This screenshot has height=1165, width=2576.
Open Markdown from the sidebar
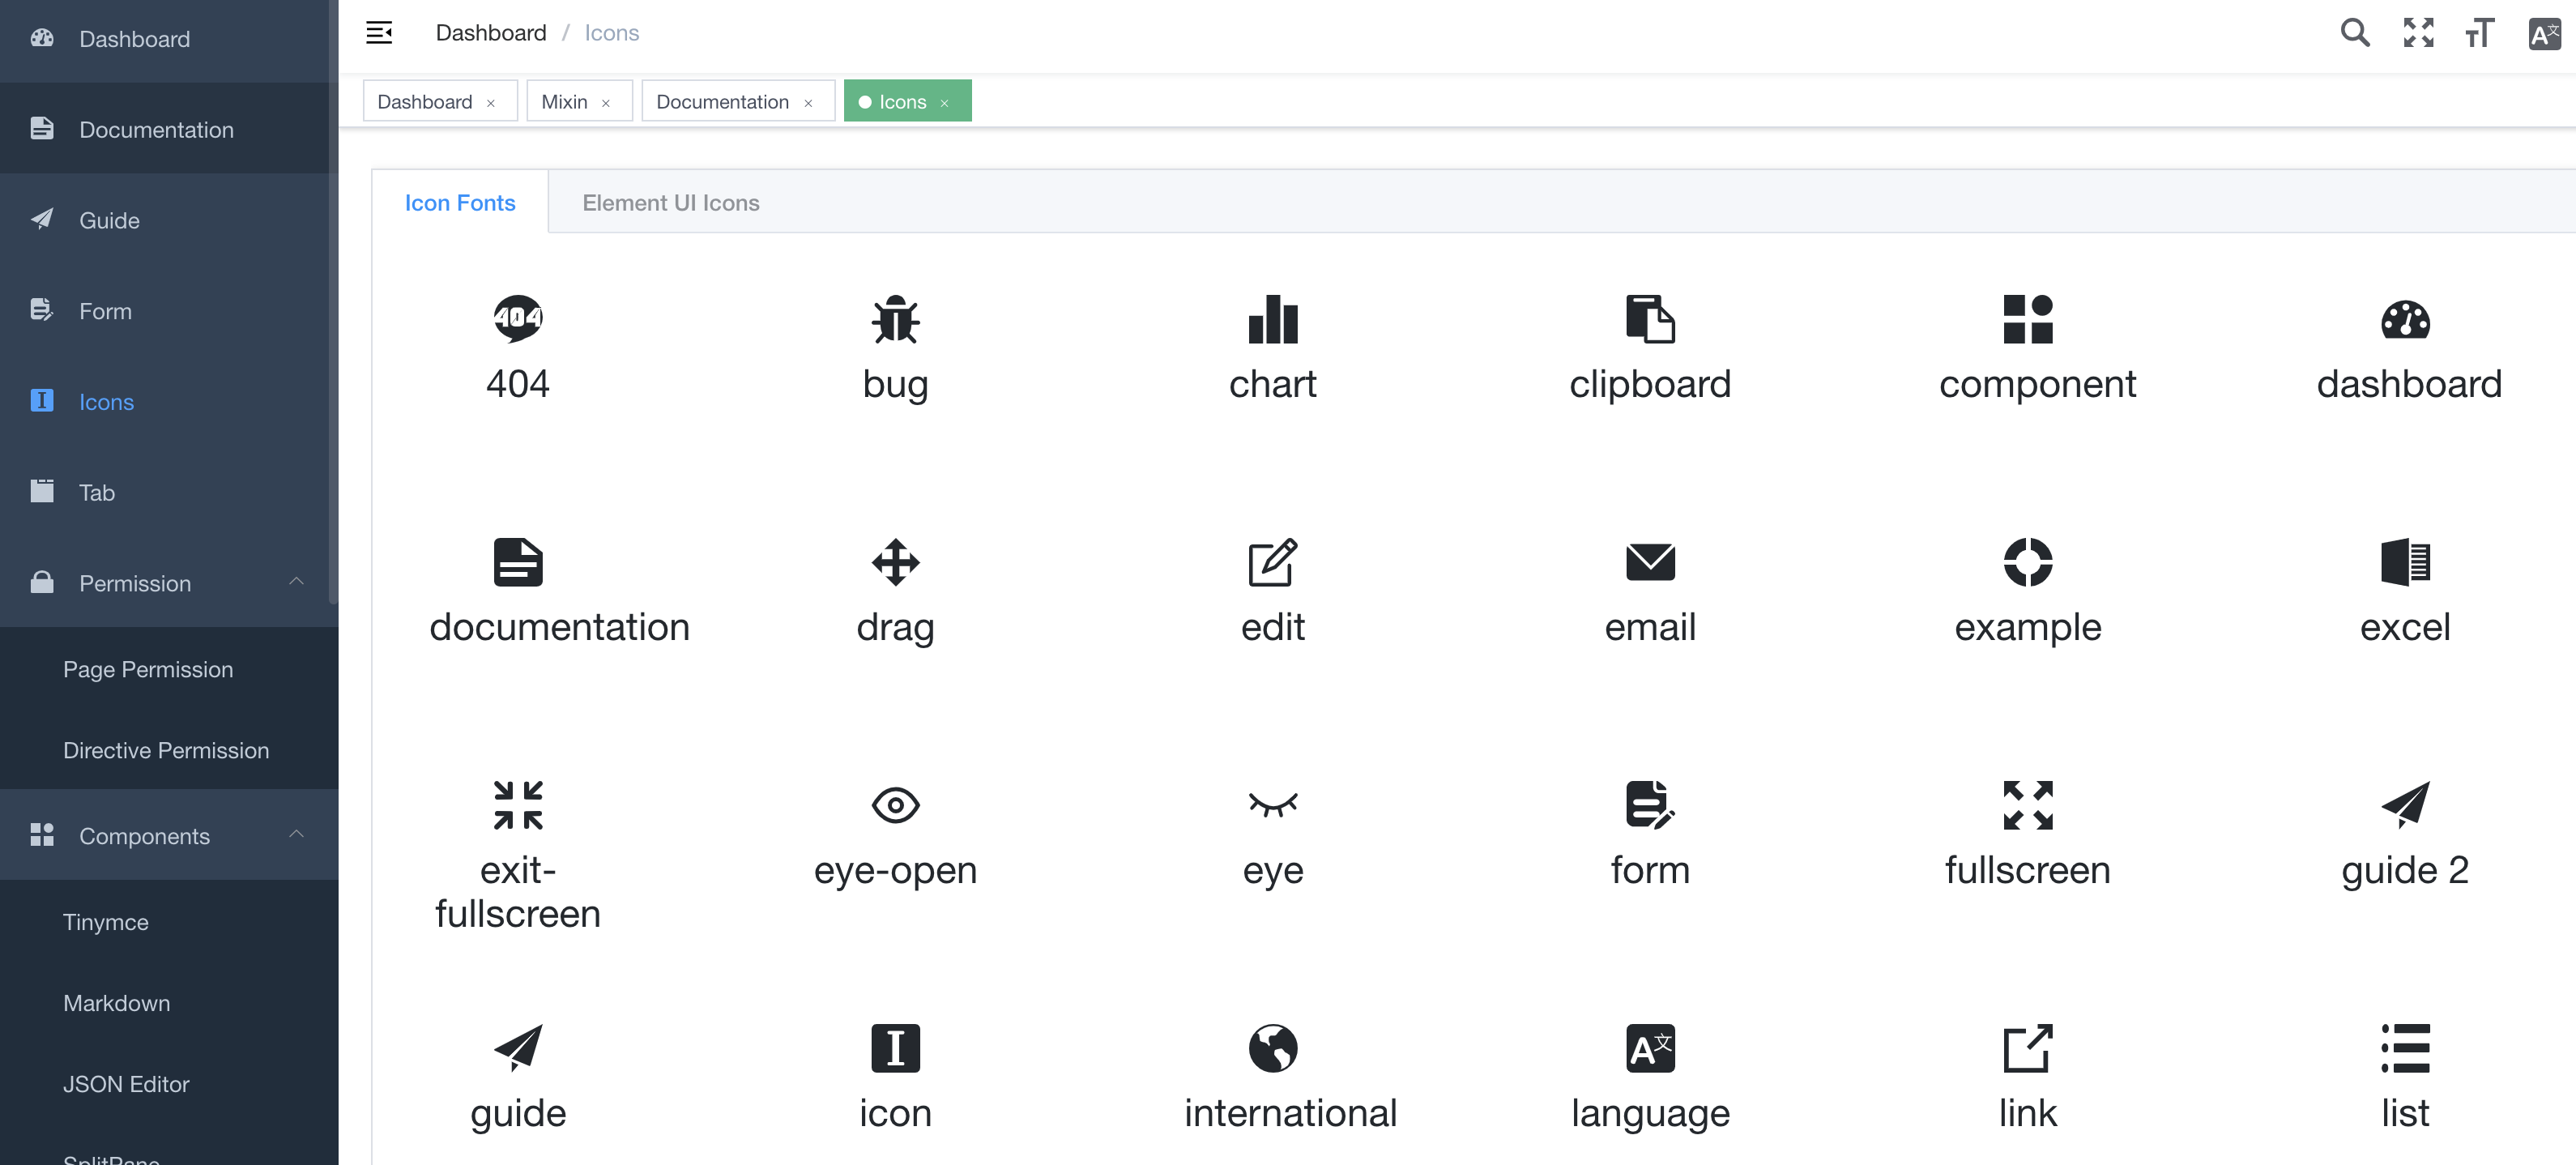point(116,1002)
